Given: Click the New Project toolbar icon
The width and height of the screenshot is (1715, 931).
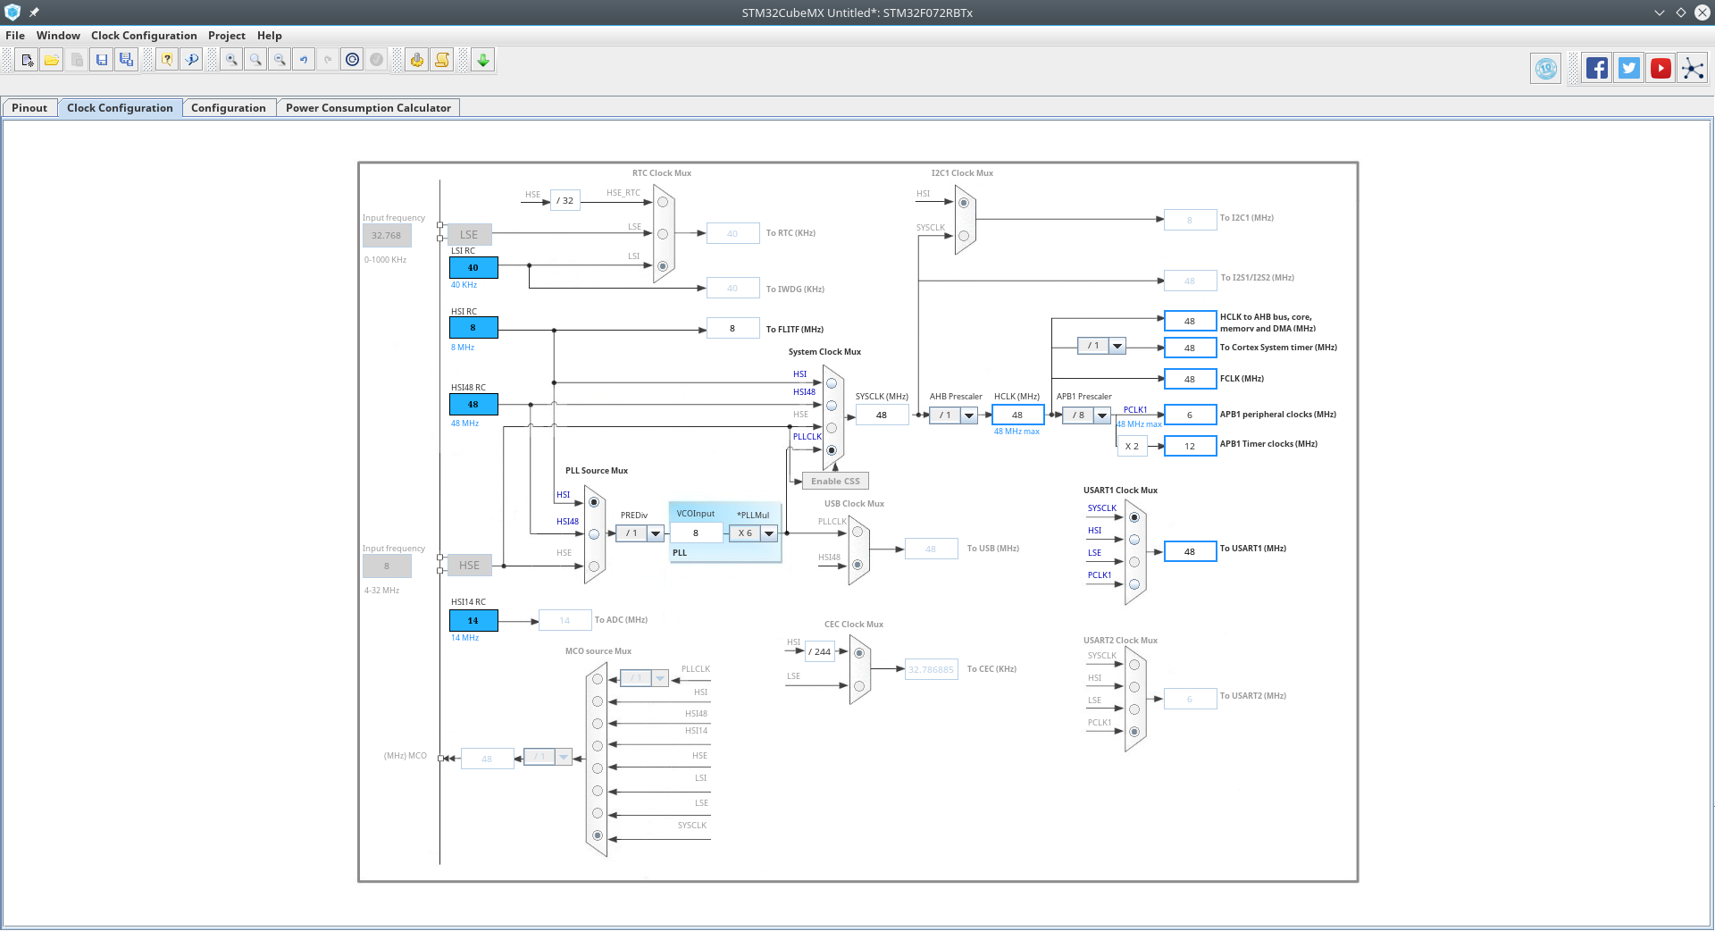Looking at the screenshot, I should 27,60.
